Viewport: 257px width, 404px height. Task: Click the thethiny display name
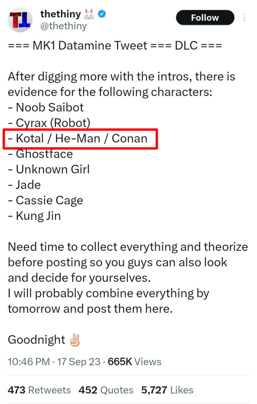pyautogui.click(x=60, y=15)
